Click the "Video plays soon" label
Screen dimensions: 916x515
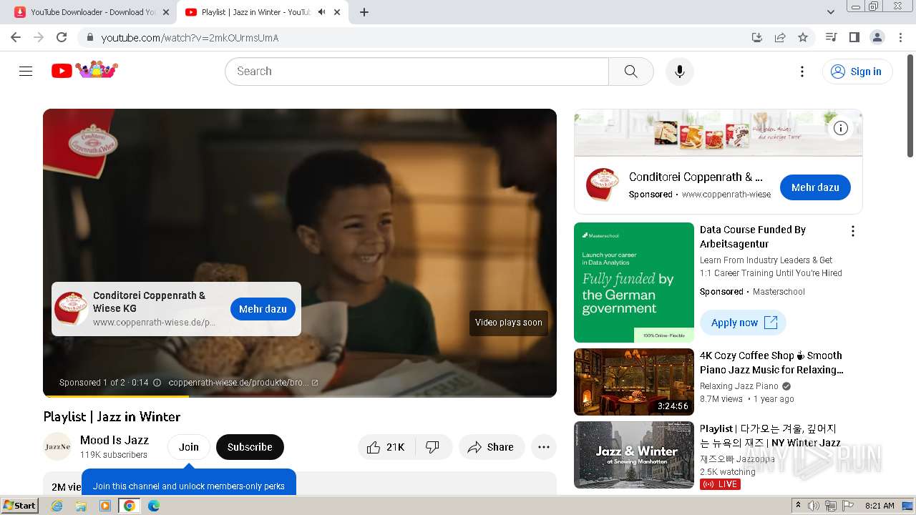(509, 323)
